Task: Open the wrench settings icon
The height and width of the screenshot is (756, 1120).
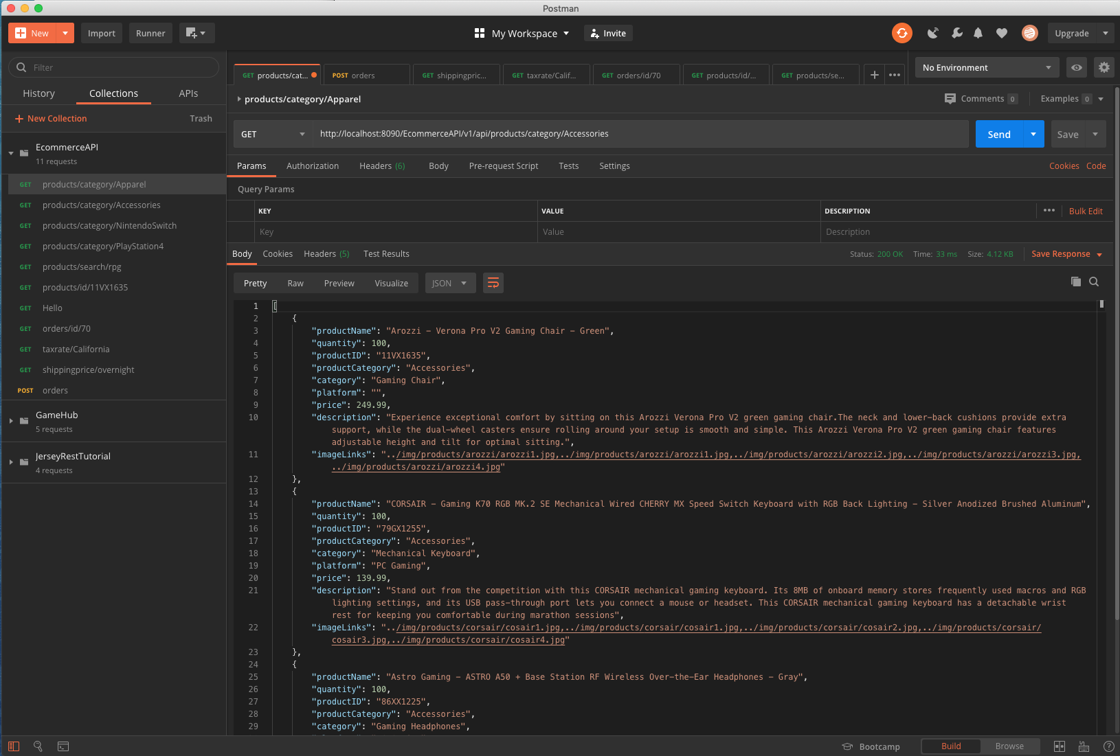Action: click(x=956, y=33)
